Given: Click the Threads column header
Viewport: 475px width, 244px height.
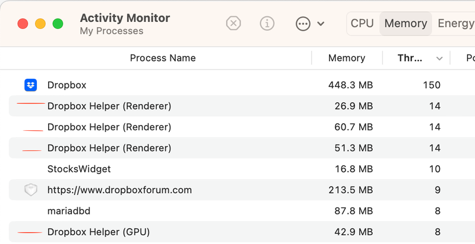Looking at the screenshot, I should (410, 58).
